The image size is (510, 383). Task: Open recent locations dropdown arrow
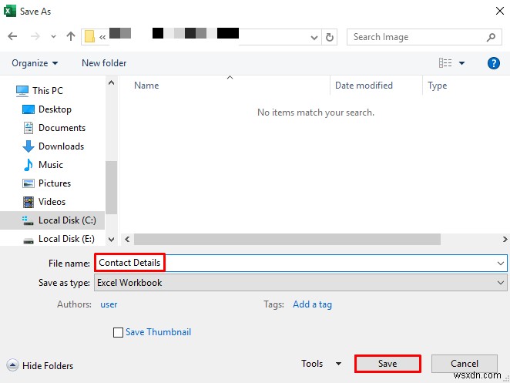pyautogui.click(x=53, y=37)
